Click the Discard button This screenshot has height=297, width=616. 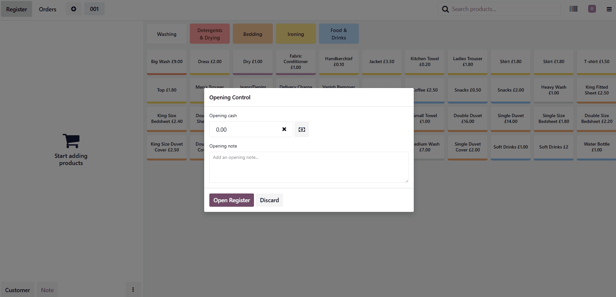[x=269, y=200]
